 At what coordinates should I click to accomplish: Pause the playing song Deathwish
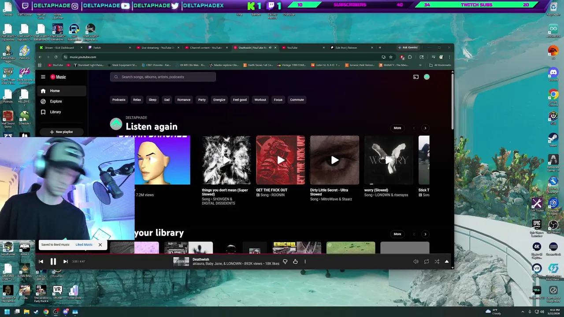point(53,262)
